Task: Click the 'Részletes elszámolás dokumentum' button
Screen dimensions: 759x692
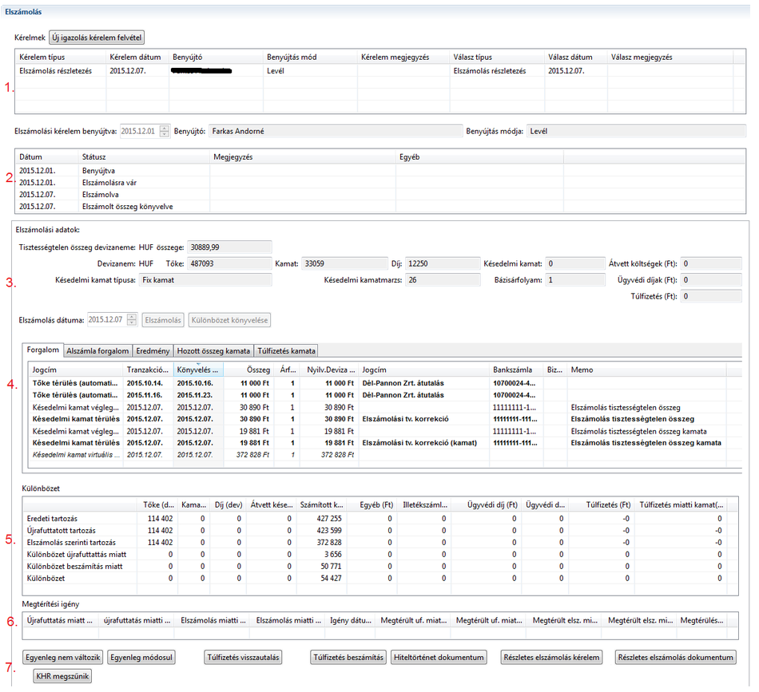Action: coord(675,658)
